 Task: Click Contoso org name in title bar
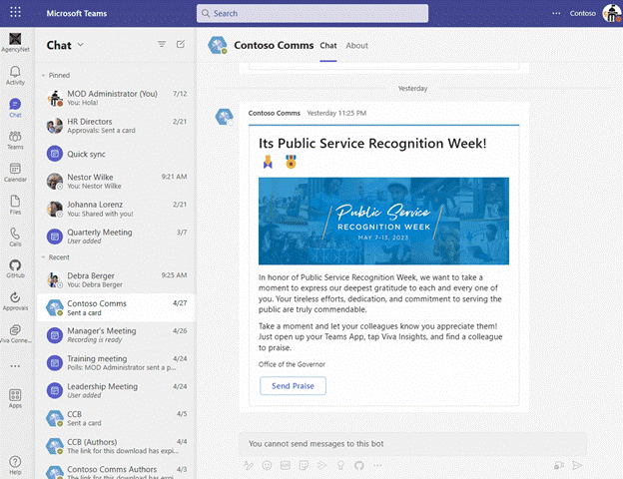[x=582, y=13]
